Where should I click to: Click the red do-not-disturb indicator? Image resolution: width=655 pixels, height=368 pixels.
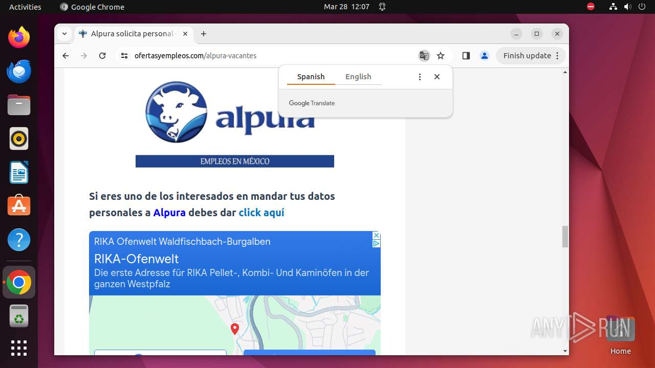coord(591,7)
